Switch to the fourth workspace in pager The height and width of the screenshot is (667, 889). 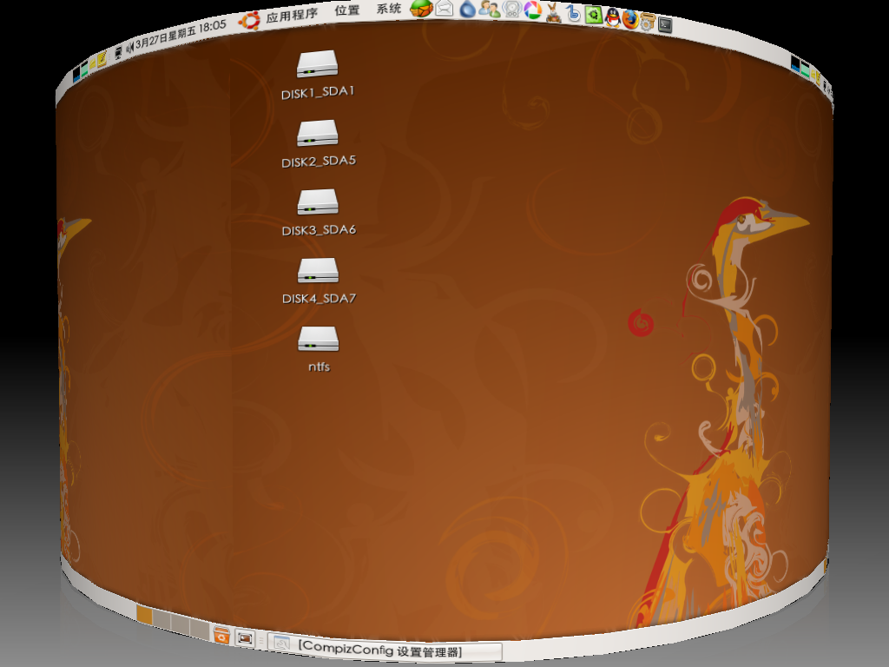coord(199,630)
